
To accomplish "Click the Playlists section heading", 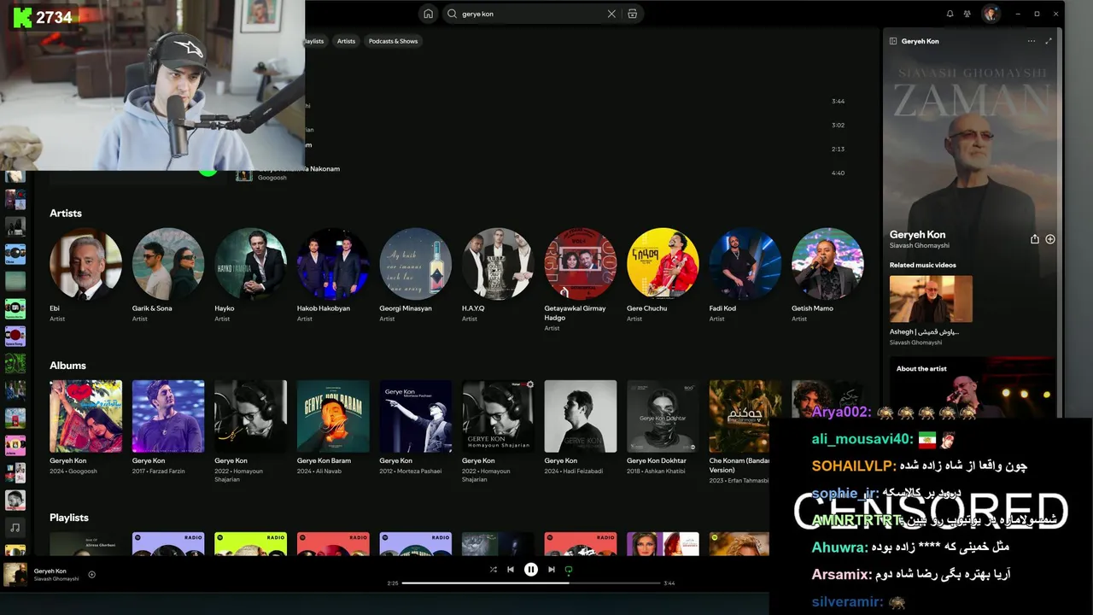I will [69, 518].
